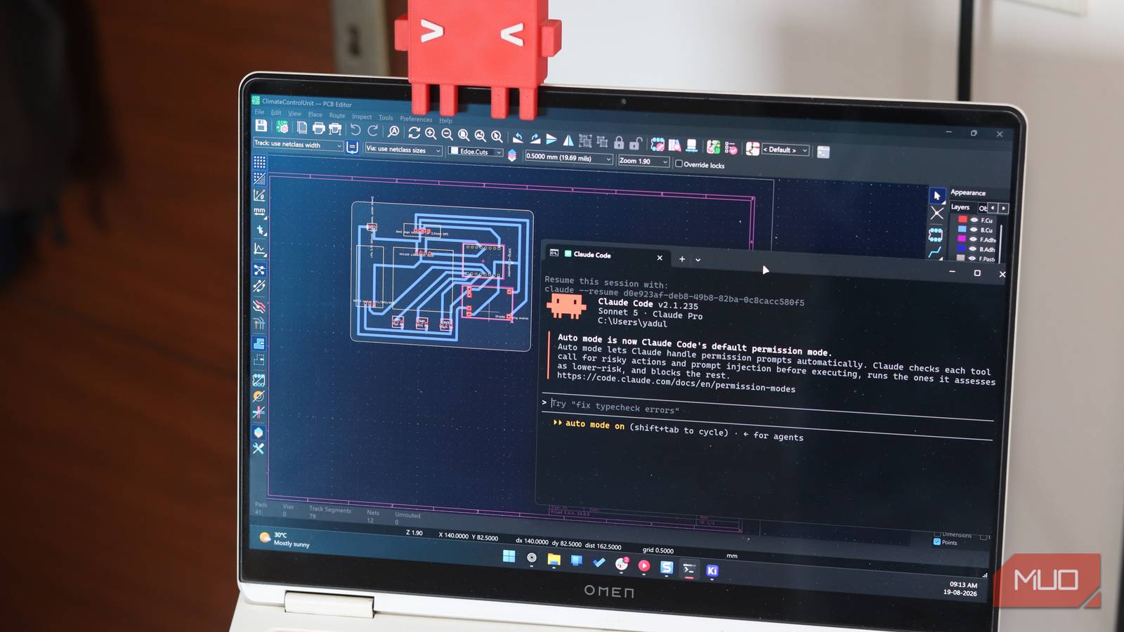The height and width of the screenshot is (632, 1124).
Task: Open the Edit menu
Action: [x=276, y=112]
